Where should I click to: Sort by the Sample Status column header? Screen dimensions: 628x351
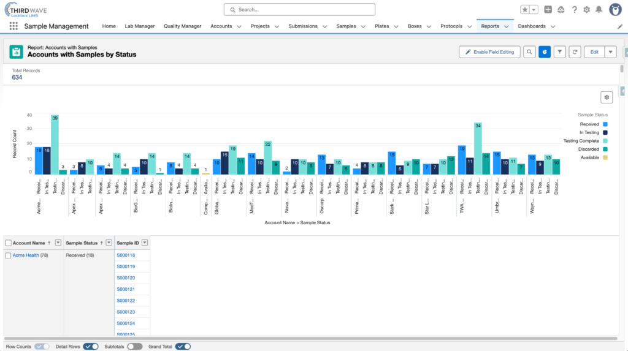coord(82,243)
